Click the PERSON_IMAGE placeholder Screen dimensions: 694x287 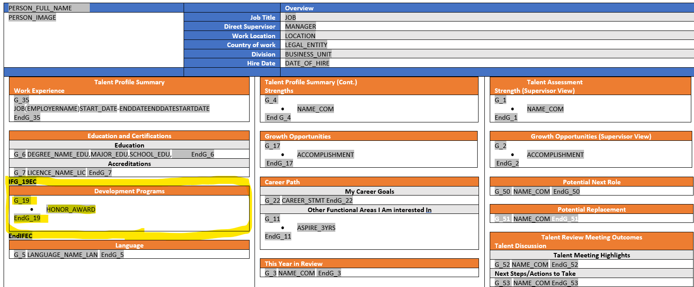(x=31, y=17)
